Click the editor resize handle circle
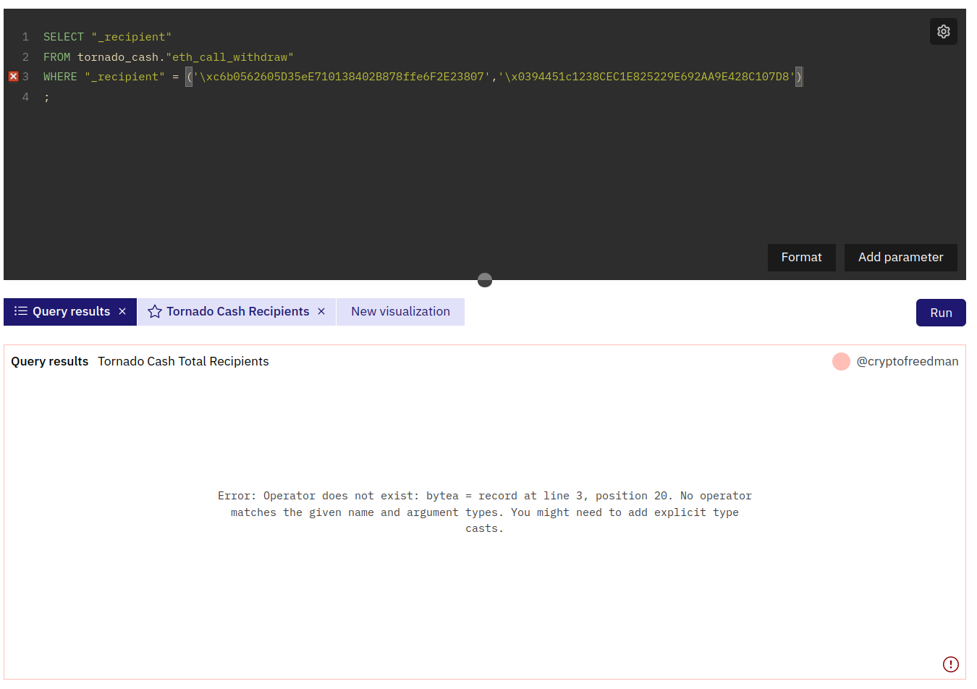Screen dimensions: 977x689 (485, 280)
